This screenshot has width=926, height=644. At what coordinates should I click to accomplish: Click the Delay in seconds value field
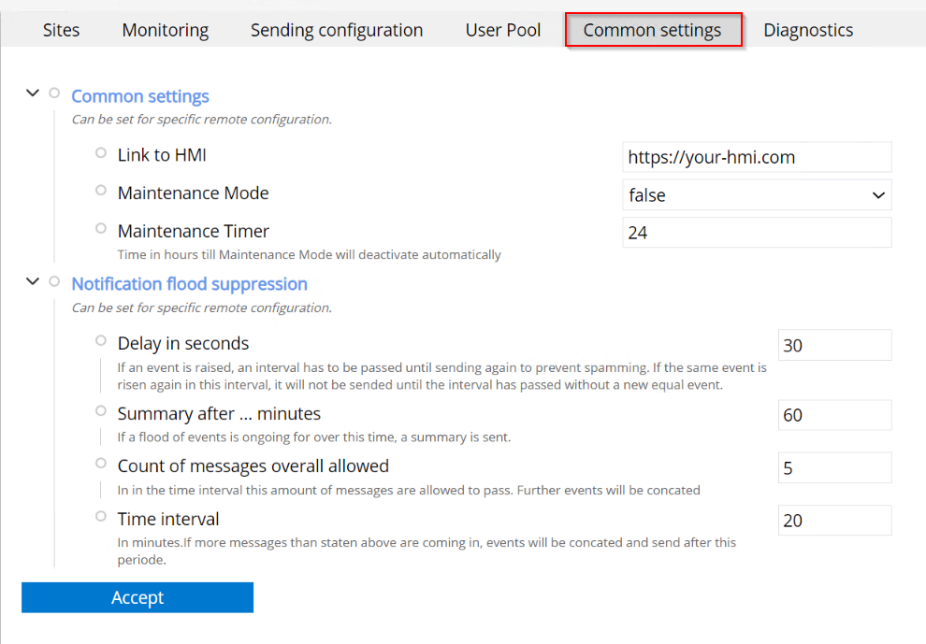click(834, 345)
